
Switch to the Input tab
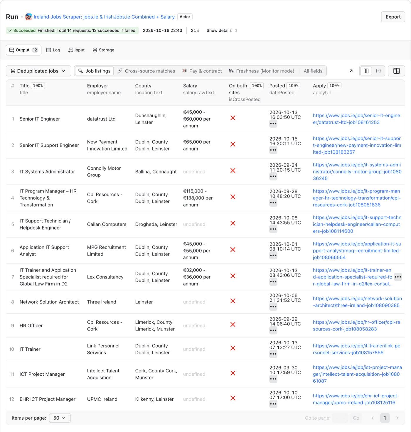(76, 50)
